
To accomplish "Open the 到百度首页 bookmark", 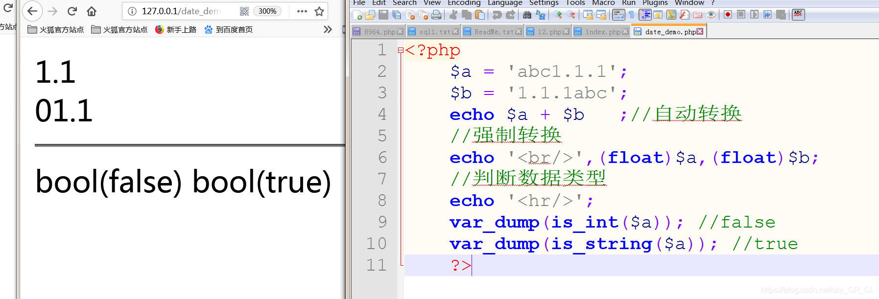I will 229,29.
